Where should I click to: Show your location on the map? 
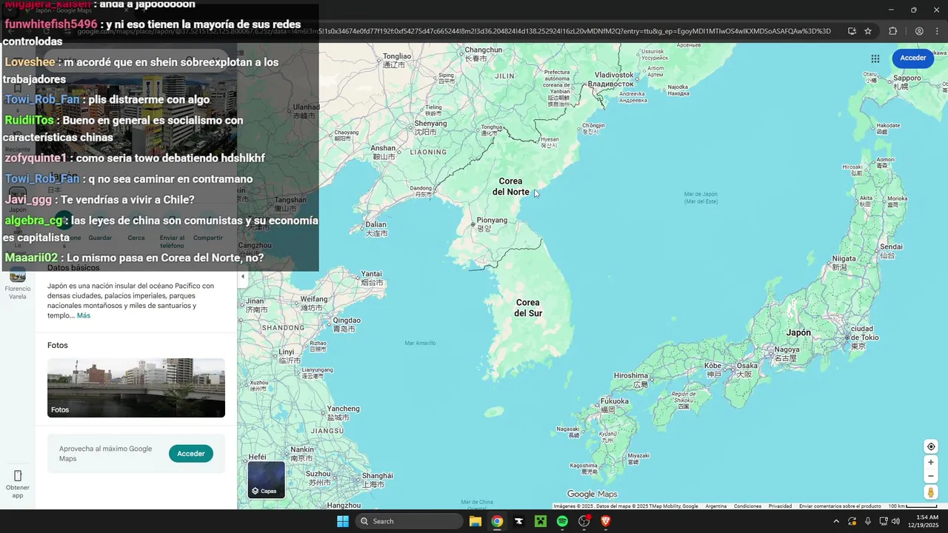pos(931,446)
